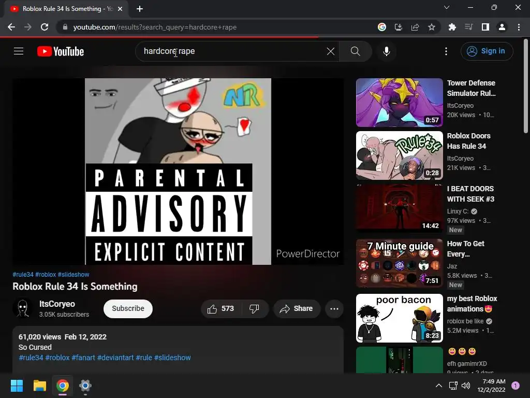Click the #rule34 hashtag above the title
This screenshot has height=398, width=530.
coord(23,275)
